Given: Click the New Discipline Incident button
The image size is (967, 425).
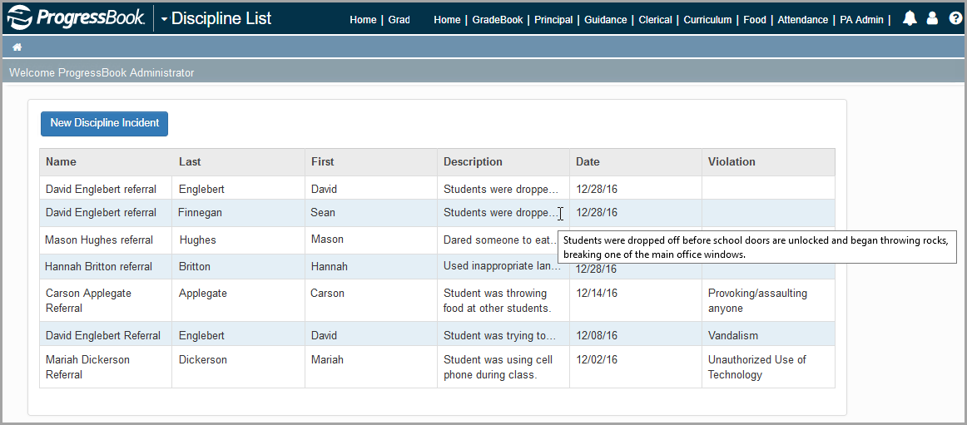Looking at the screenshot, I should click(104, 123).
